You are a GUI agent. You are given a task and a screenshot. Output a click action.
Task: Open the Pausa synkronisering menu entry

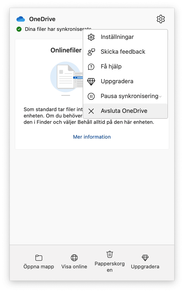click(125, 96)
